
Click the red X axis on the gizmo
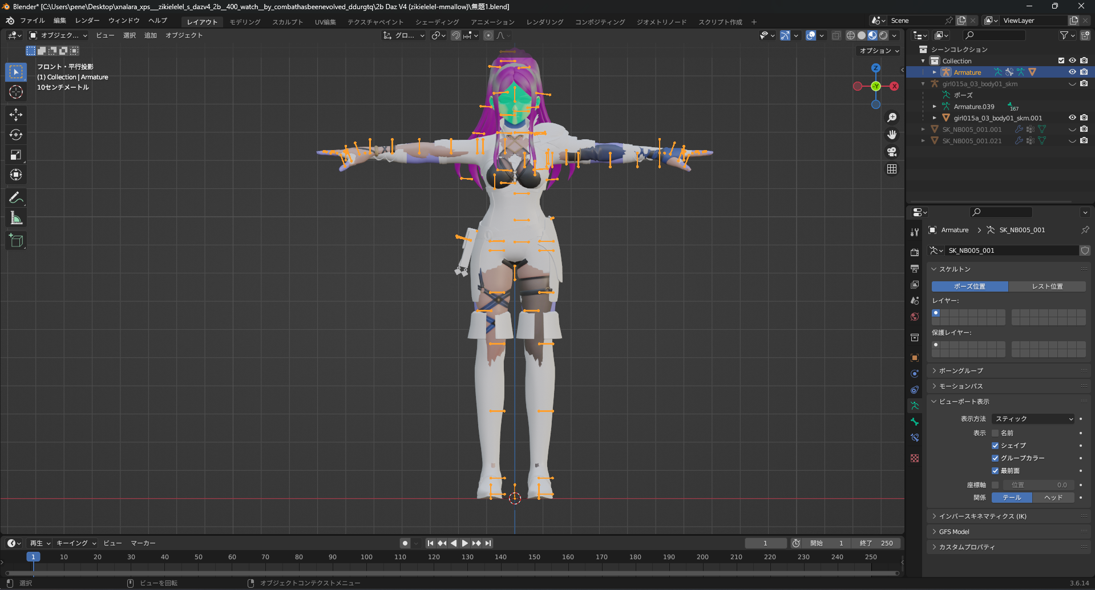click(894, 86)
